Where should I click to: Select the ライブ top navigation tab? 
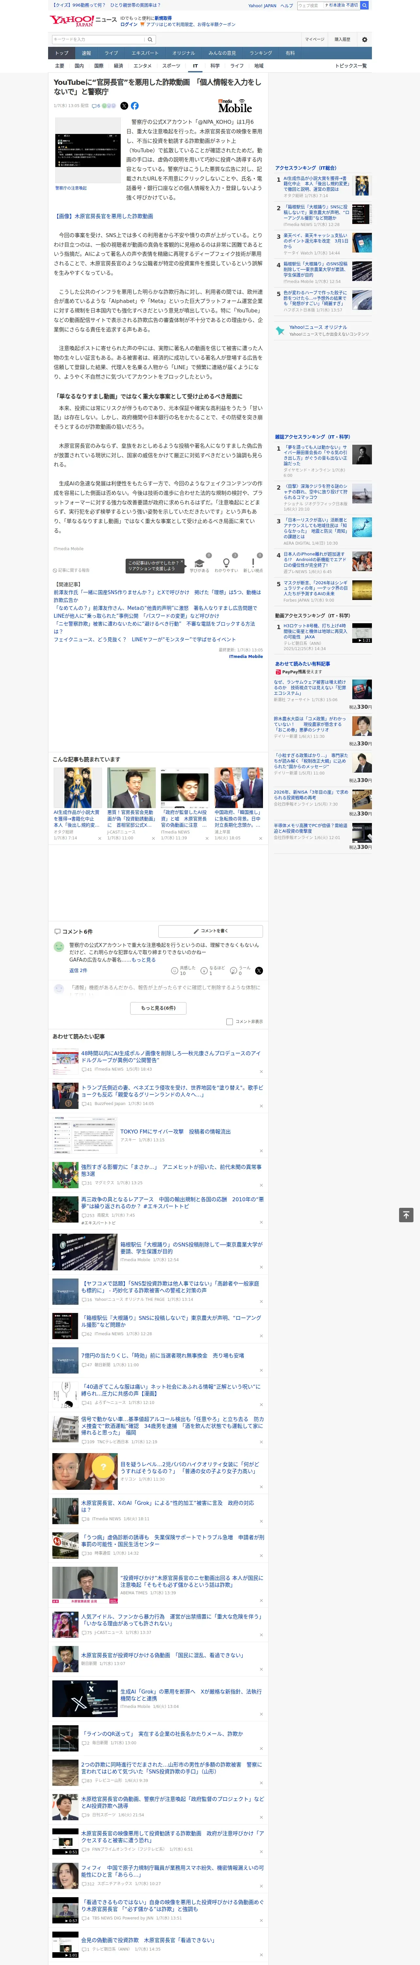pos(111,53)
